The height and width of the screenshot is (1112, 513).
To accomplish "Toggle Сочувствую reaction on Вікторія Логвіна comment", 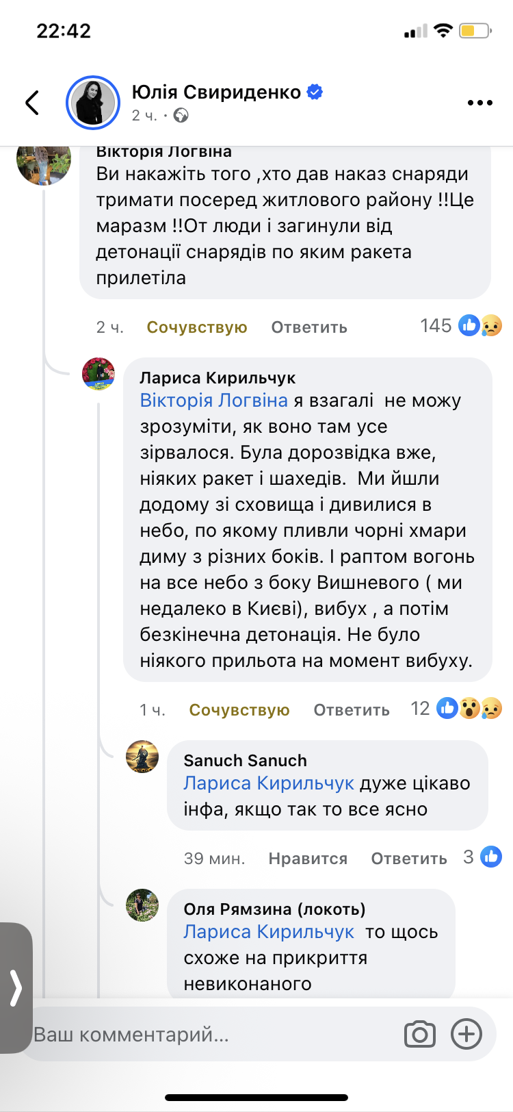I will pyautogui.click(x=197, y=327).
